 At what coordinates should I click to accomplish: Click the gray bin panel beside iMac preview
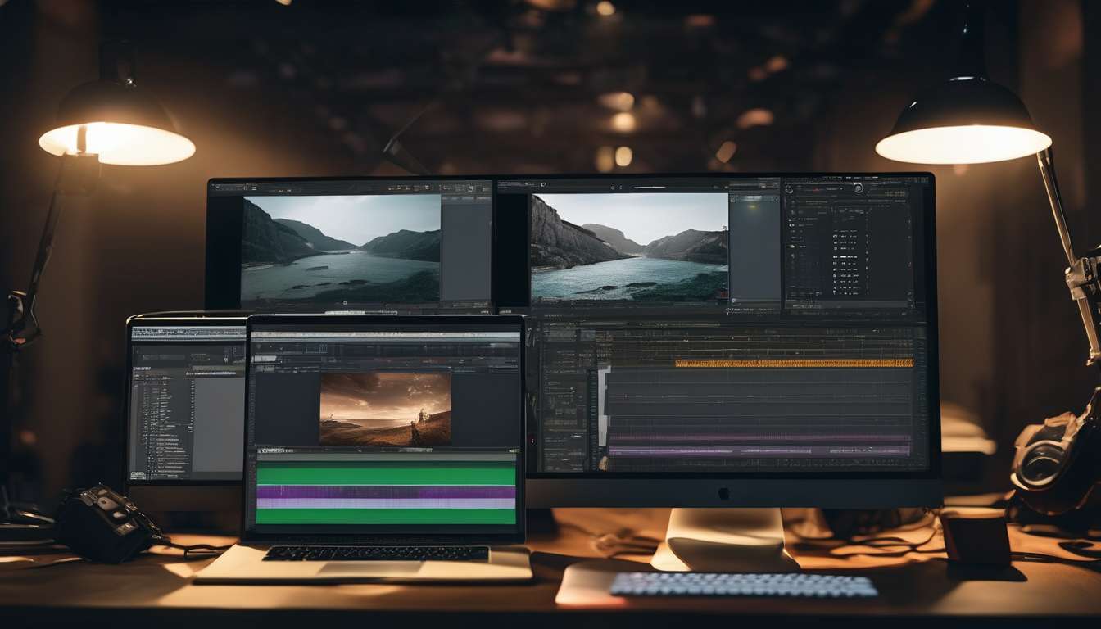(753, 249)
